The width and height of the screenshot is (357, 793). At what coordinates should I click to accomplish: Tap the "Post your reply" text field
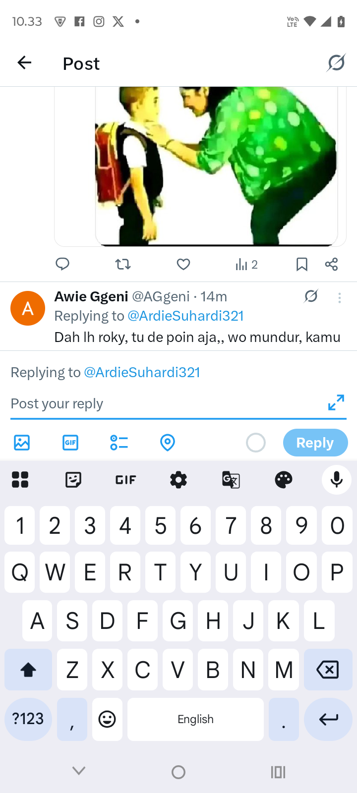coord(164,403)
